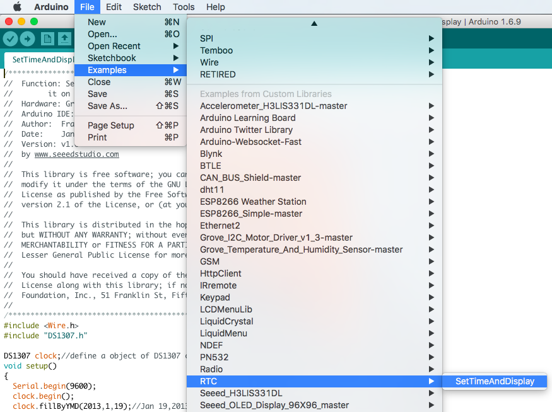Open the Help menu
This screenshot has width=552, height=412.
(216, 7)
